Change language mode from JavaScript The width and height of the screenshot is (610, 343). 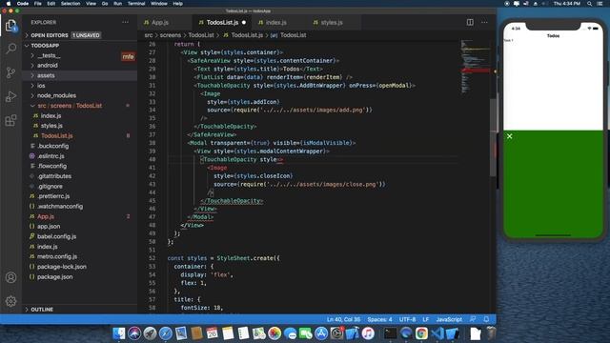point(449,319)
